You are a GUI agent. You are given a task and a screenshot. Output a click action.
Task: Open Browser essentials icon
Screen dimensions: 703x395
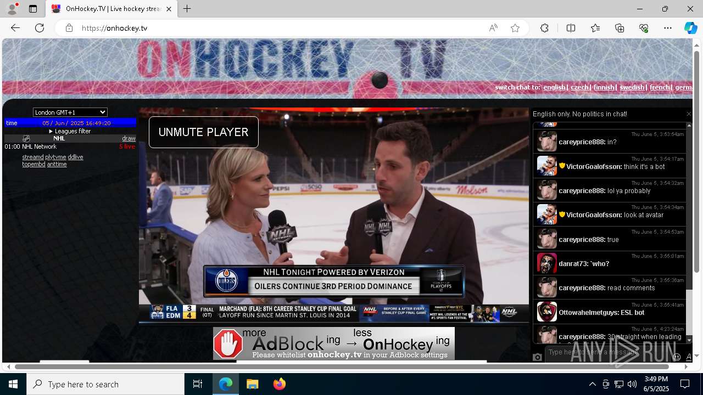click(x=644, y=28)
